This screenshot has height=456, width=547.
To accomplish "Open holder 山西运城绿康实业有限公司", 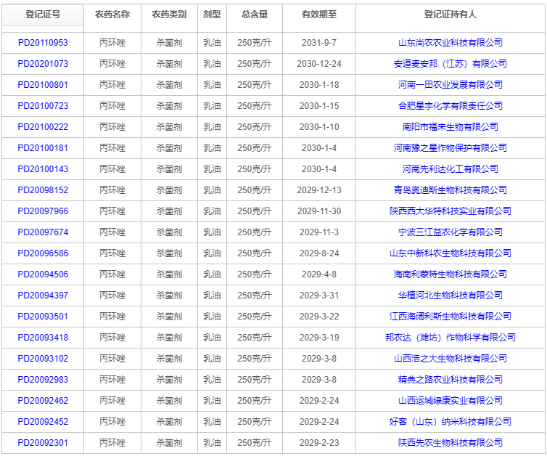I will (451, 401).
